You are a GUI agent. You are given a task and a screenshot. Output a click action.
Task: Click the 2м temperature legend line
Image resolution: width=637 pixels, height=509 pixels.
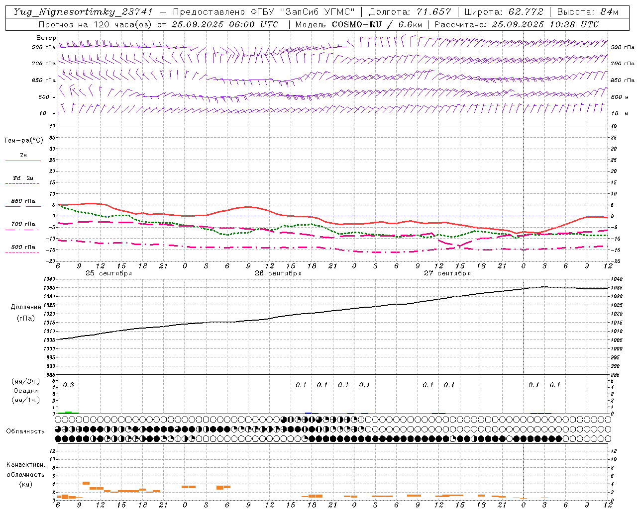click(23, 161)
